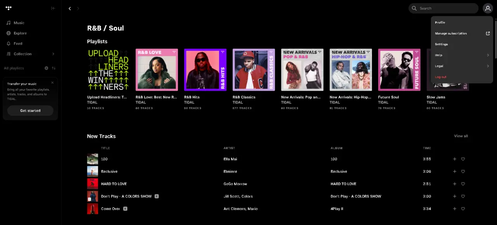This screenshot has width=497, height=225.
Task: Click the Slow Jams playlist title
Action: 436,97
